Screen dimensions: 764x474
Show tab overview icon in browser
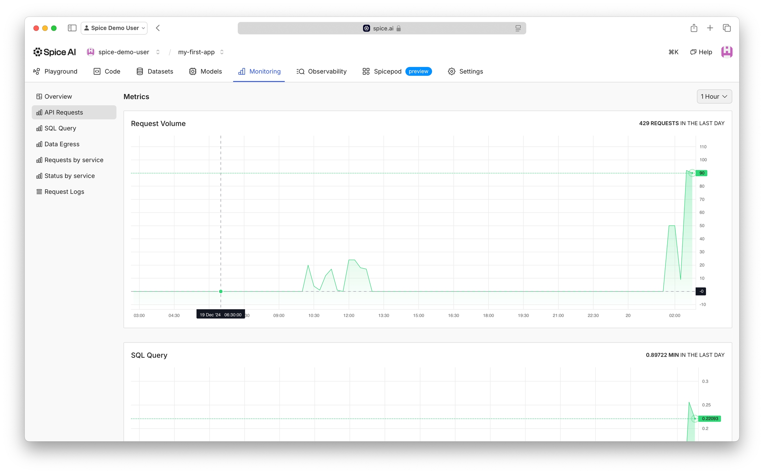click(727, 28)
